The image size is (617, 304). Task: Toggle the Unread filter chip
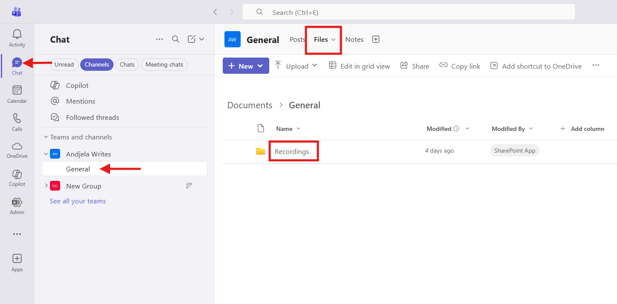click(x=64, y=65)
